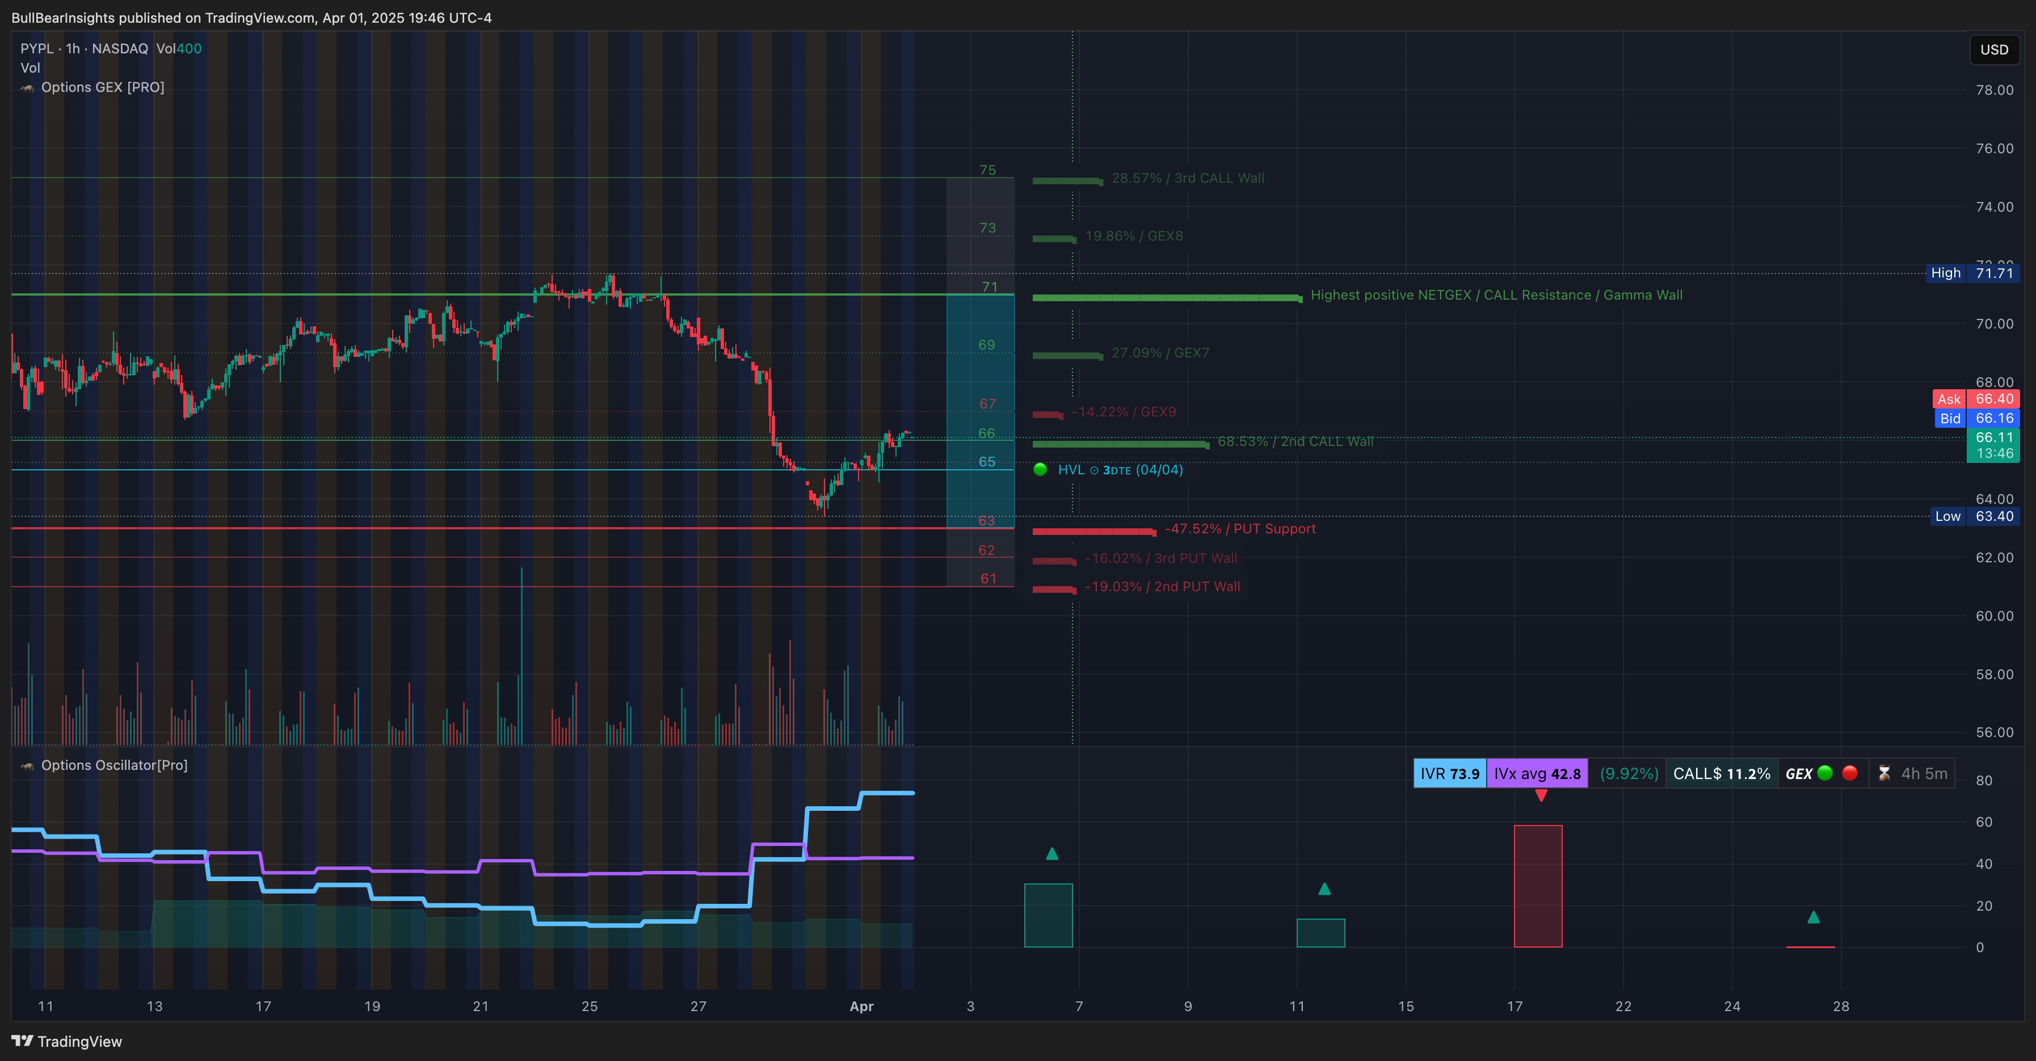The height and width of the screenshot is (1061, 2036).
Task: Click the Low 63.40 price label
Action: [x=1974, y=516]
